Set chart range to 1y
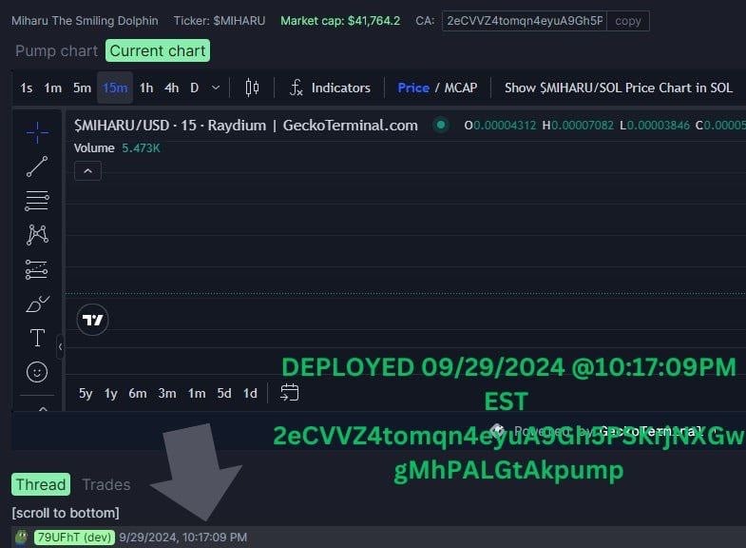This screenshot has height=548, width=746. coord(111,393)
